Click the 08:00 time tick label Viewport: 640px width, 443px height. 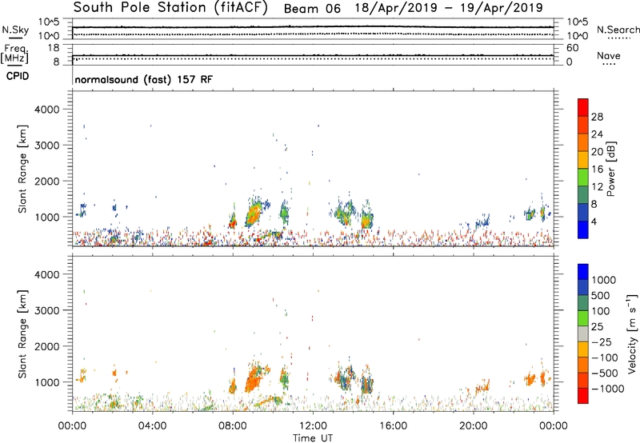pos(233,426)
